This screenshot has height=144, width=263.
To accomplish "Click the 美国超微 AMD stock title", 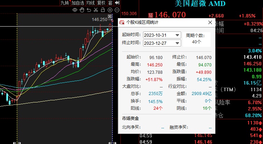I will [200, 3].
